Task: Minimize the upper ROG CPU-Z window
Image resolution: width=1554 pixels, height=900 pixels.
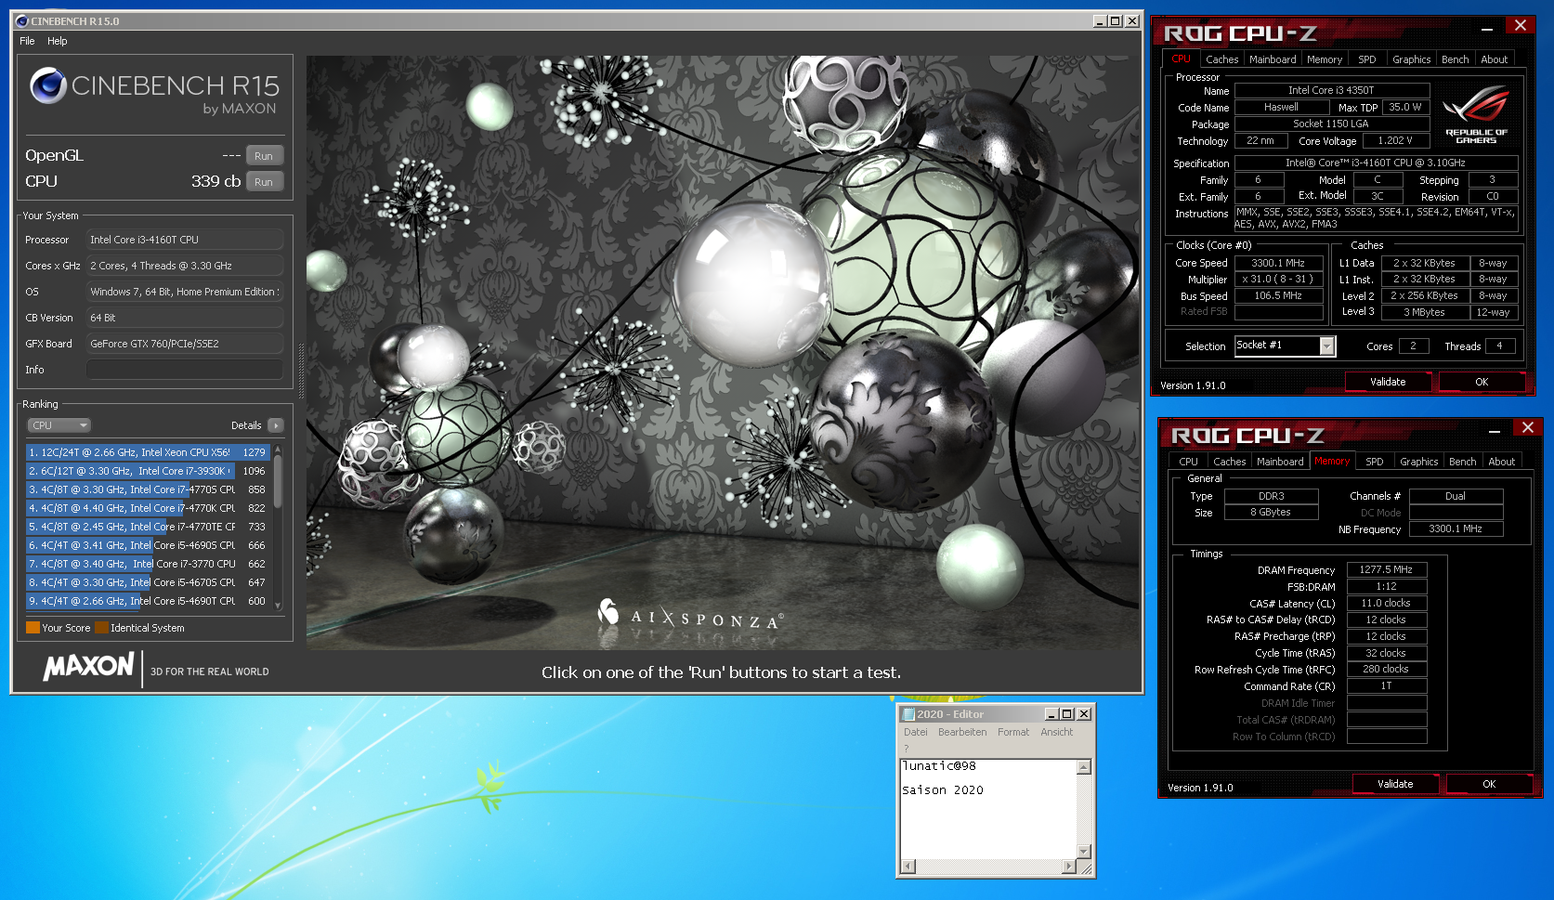Action: coord(1487,28)
